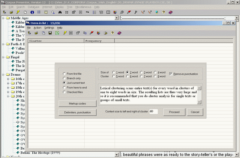The width and height of the screenshot is (240, 158).
Task: Open the Action menu in list window
Action: point(37,28)
